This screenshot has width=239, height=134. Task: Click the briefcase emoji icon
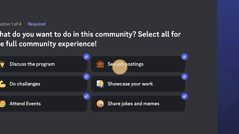coord(100,64)
